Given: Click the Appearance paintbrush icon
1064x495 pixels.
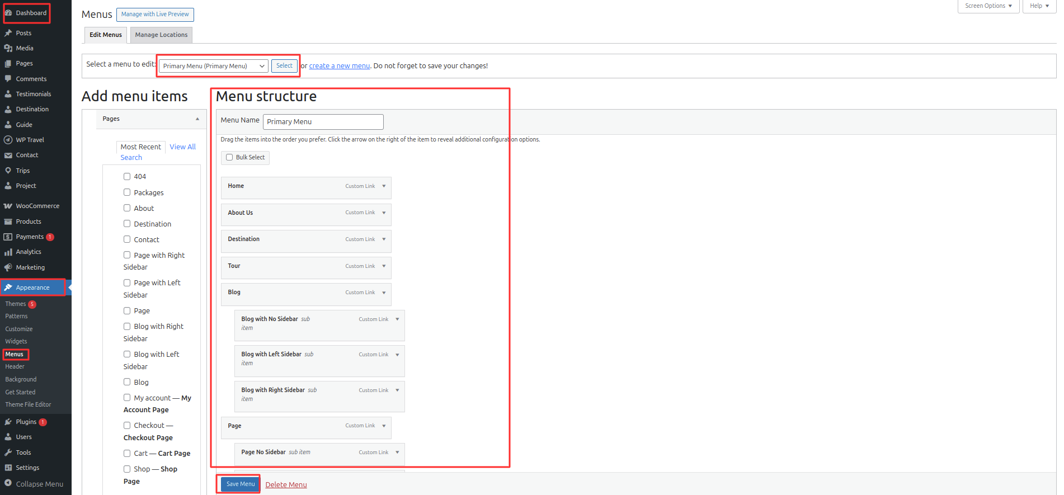Looking at the screenshot, I should click(x=8, y=287).
